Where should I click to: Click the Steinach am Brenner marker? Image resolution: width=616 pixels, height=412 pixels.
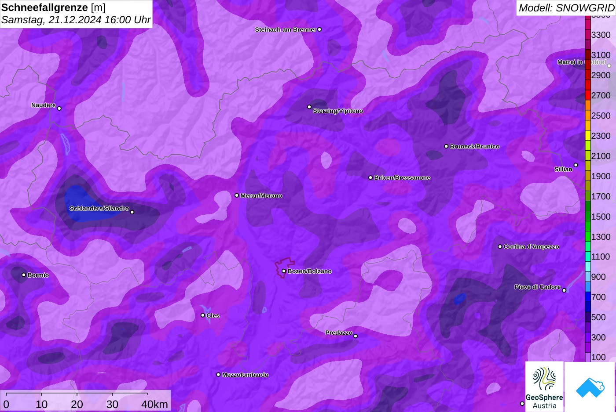click(x=319, y=29)
